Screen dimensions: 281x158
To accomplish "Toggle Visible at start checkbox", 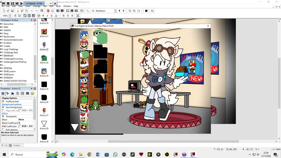I will tap(3, 101).
